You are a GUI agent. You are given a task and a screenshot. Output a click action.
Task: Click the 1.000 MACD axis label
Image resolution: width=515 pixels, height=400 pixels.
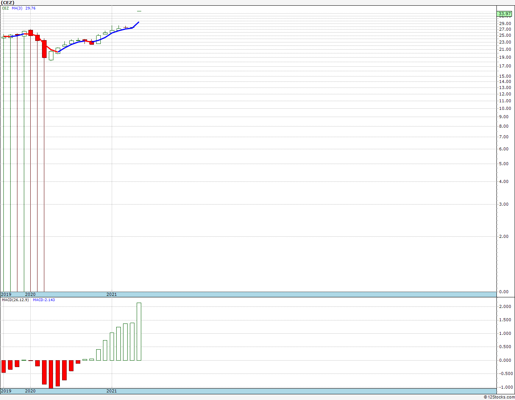(x=505, y=333)
